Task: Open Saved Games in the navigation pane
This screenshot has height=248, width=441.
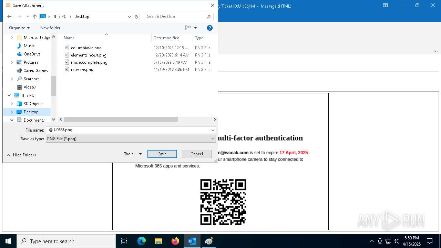Action: tap(36, 71)
